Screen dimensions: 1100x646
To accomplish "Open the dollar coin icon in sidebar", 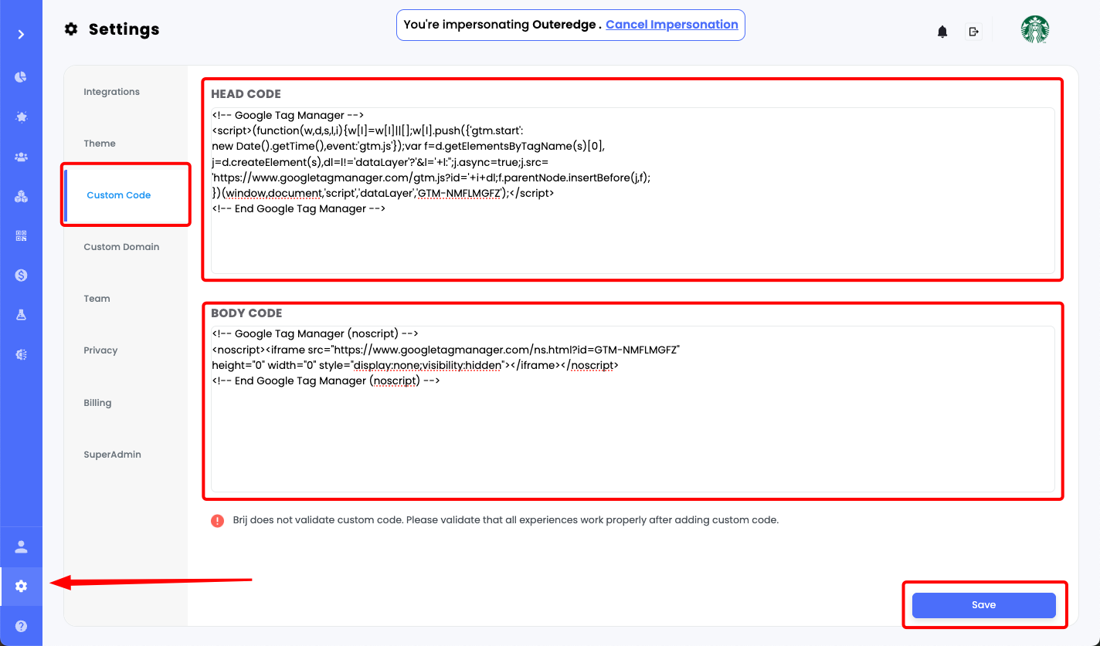I will coord(21,276).
